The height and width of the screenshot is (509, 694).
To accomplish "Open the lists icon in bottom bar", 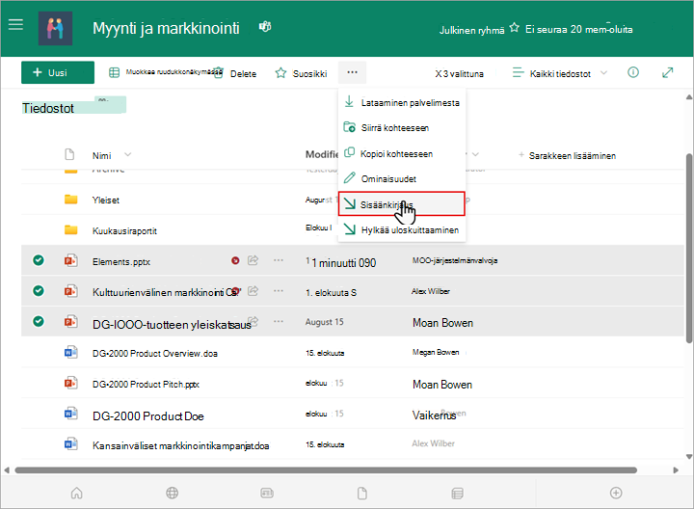I will point(457,493).
